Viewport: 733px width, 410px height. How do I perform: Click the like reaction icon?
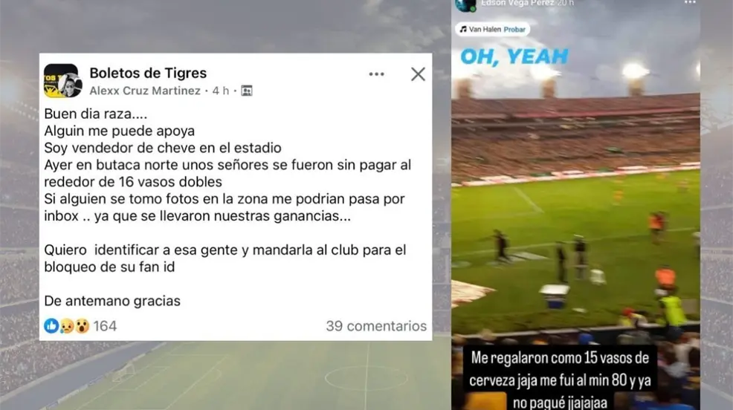pos(51,325)
